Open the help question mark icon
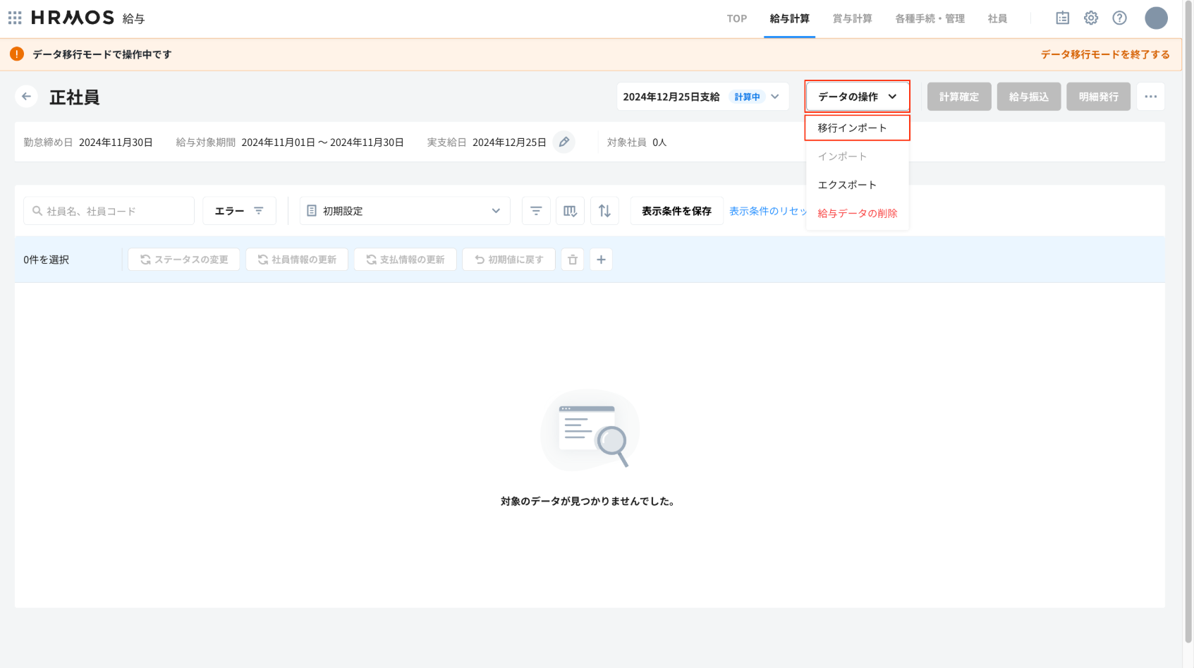The width and height of the screenshot is (1194, 668). pyautogui.click(x=1119, y=18)
